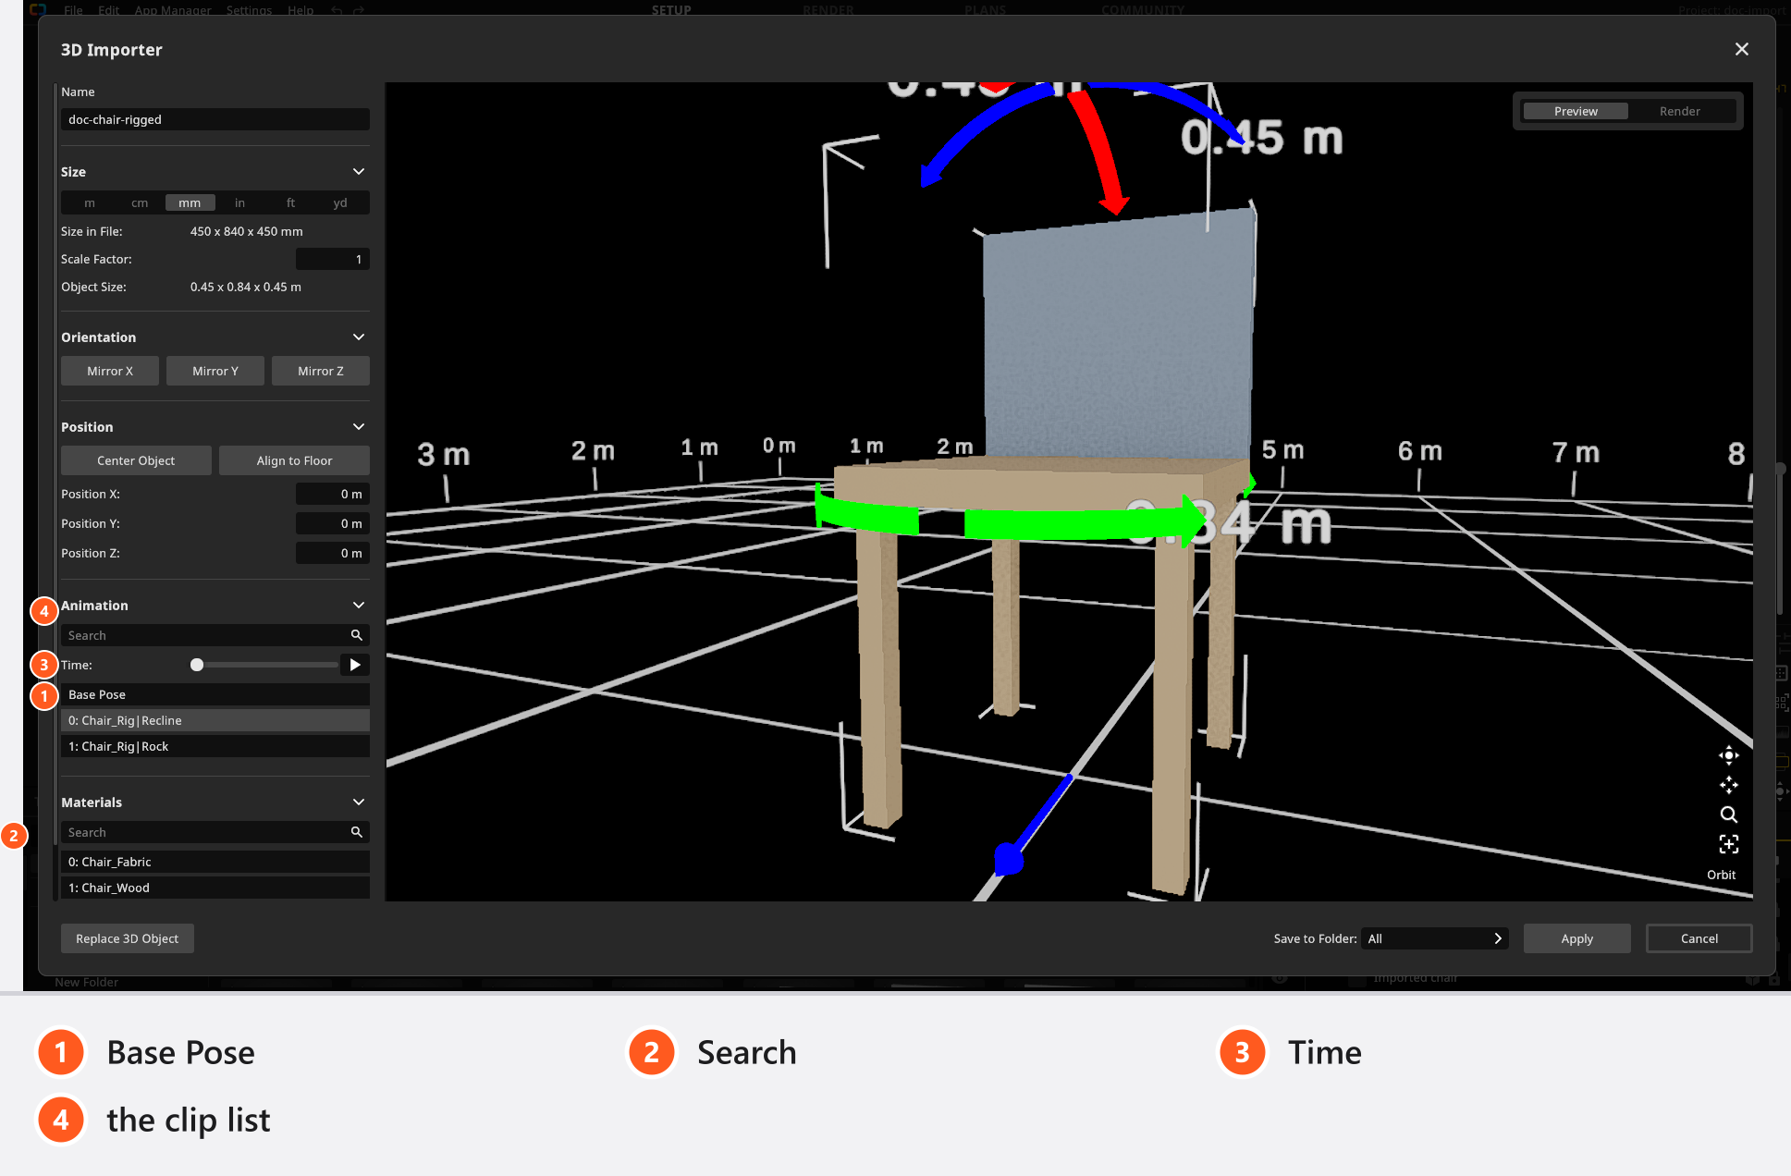The height and width of the screenshot is (1176, 1791).
Task: Open the App Manager menu
Action: click(x=173, y=10)
